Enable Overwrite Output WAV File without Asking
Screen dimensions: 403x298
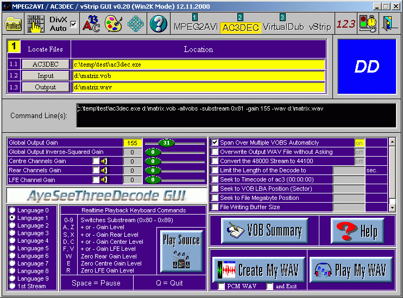(x=215, y=152)
